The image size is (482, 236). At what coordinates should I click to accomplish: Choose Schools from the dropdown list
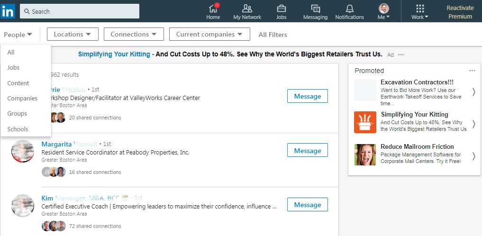[x=18, y=129]
